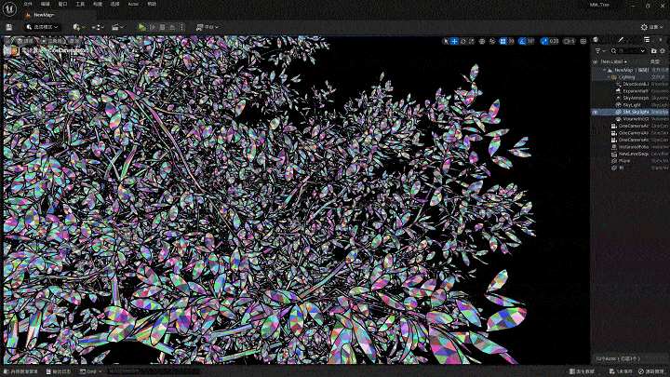The width and height of the screenshot is (670, 377).
Task: Click the select mode cursor icon
Action: tap(446, 41)
